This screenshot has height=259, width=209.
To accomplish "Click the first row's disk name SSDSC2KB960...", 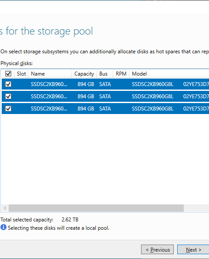I will click(x=49, y=84).
